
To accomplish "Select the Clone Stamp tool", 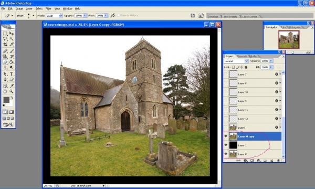I will [5, 57].
